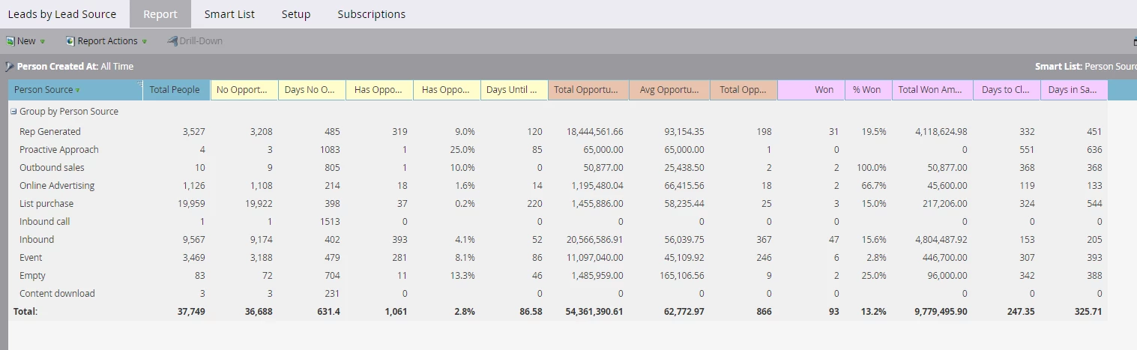This screenshot has height=350, width=1137.
Task: Click the Total Won Am... column header
Action: point(932,90)
